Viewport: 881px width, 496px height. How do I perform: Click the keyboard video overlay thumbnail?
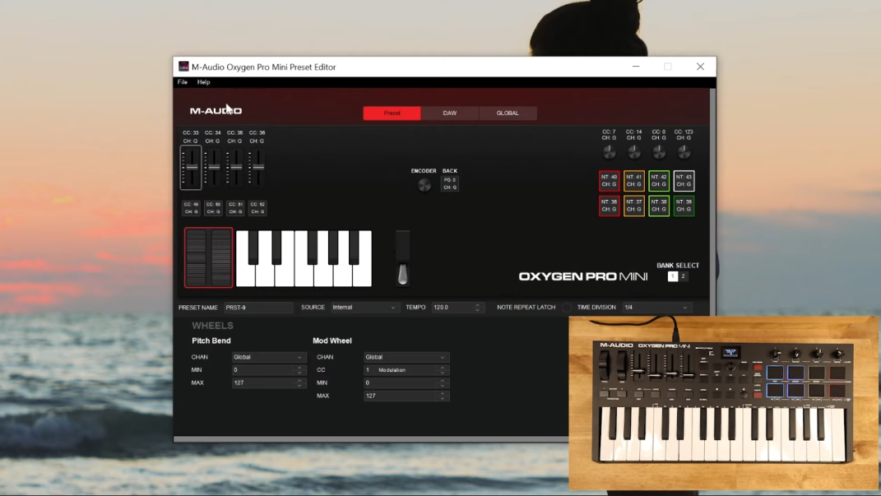coord(723,403)
